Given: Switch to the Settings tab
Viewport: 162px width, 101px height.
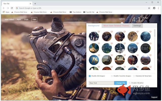Looking at the screenshot, I should coord(137,26).
